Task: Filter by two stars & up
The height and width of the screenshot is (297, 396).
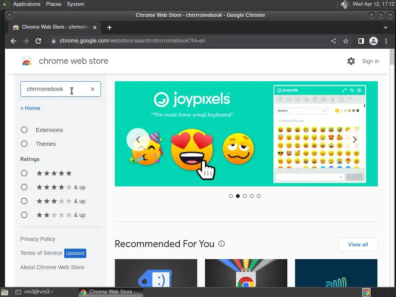Action: tap(24, 215)
